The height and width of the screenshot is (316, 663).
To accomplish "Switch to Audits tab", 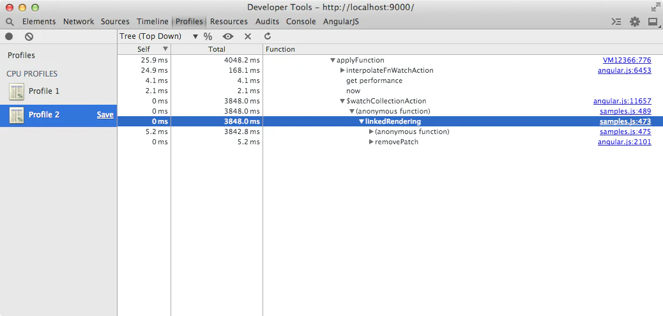I will point(267,22).
